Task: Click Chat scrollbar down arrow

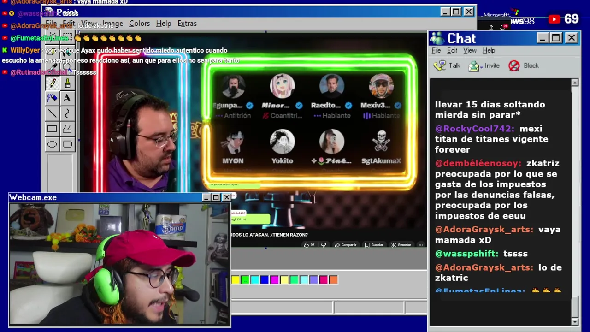Action: pos(575,321)
